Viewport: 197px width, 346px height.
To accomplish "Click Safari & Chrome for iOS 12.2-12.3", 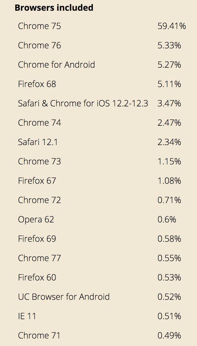I will (83, 103).
